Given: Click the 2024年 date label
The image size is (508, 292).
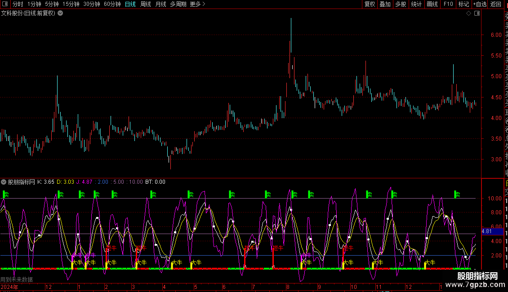Looking at the screenshot, I should pyautogui.click(x=9, y=287).
